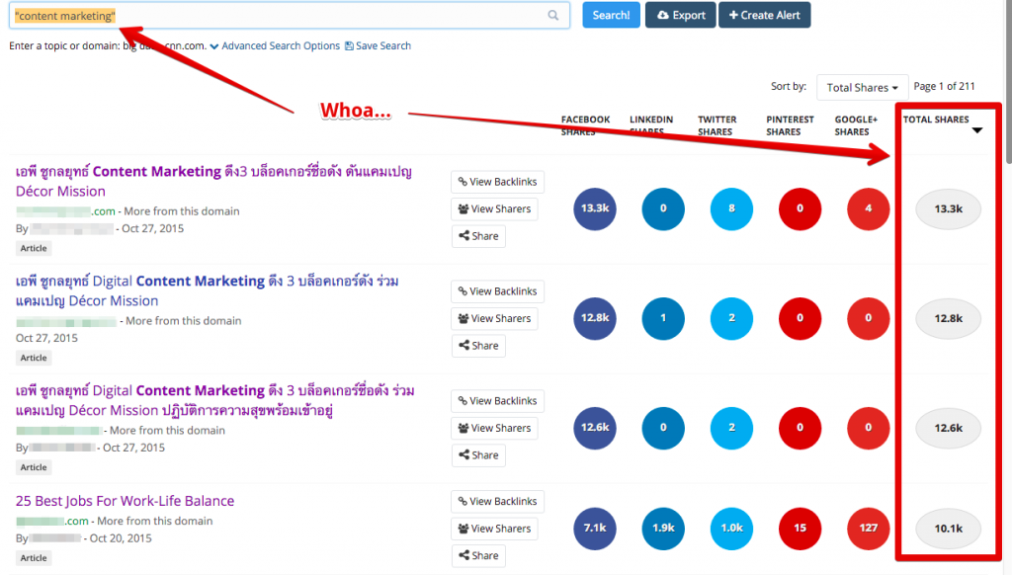Expand Advanced Search Options
Screen dimensions: 1012x575
(275, 45)
